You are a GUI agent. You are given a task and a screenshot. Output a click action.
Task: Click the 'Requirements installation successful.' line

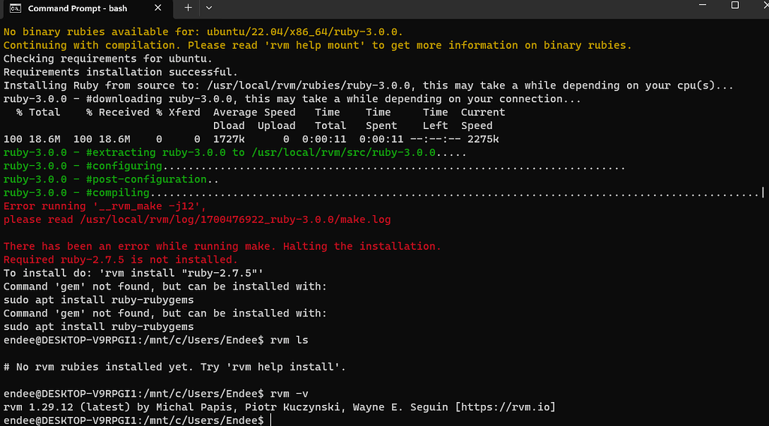[x=121, y=72]
